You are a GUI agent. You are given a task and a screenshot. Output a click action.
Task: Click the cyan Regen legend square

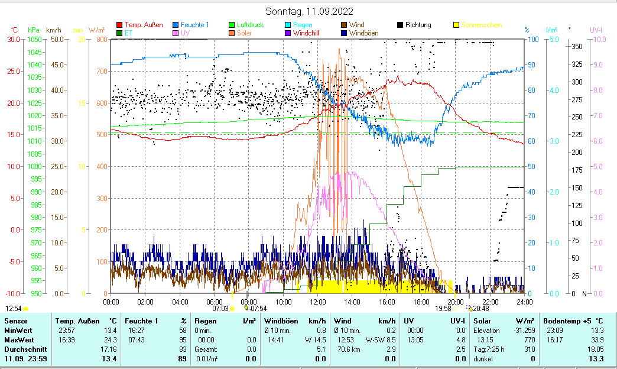[x=288, y=25]
